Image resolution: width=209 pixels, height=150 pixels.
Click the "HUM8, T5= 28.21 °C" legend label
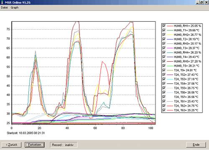point(186,66)
